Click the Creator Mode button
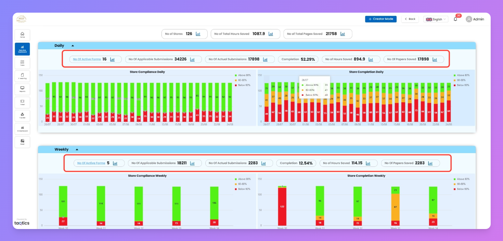Screen dimensions: 503x241 click(x=381, y=19)
